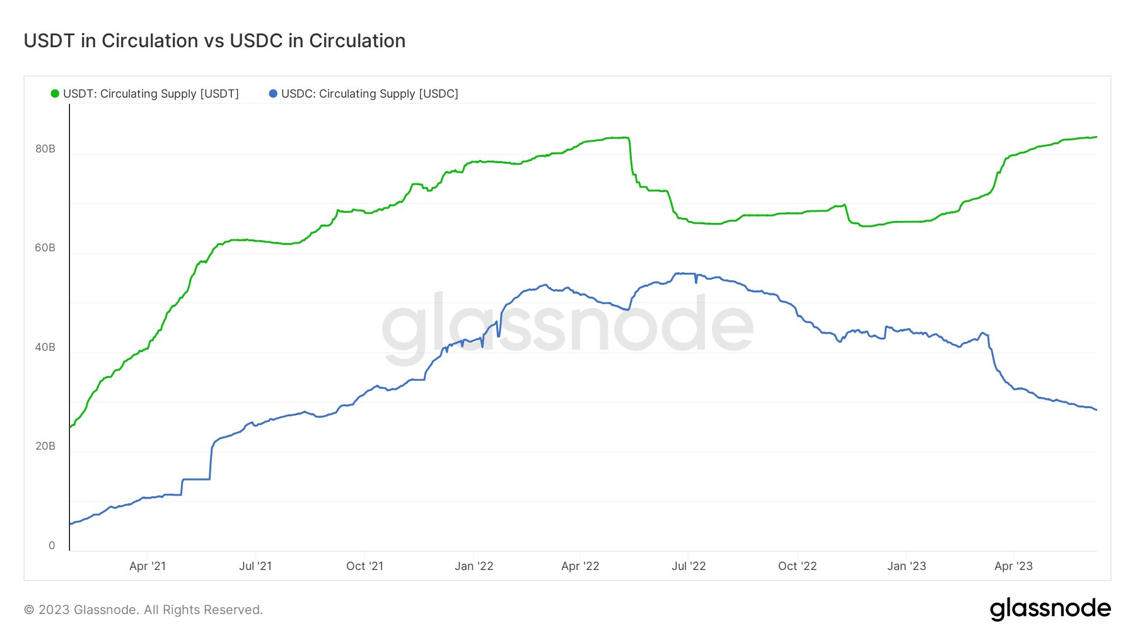The width and height of the screenshot is (1135, 638).
Task: Click the Jul '21 x-axis label
Action: click(255, 566)
